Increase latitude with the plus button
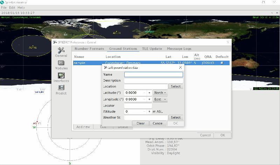 (x=149, y=93)
